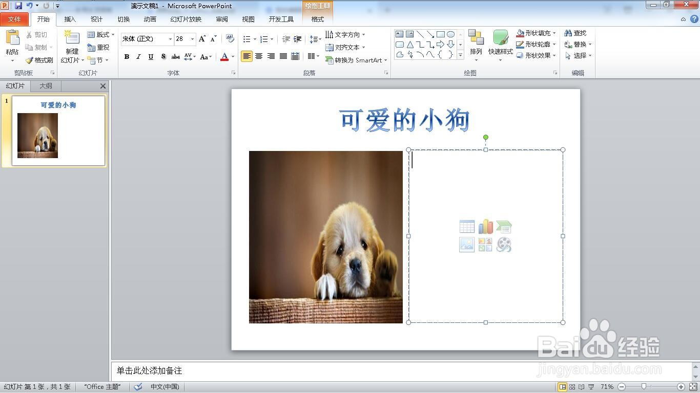The height and width of the screenshot is (393, 700).
Task: Click the Paste clipboard icon
Action: (x=12, y=38)
